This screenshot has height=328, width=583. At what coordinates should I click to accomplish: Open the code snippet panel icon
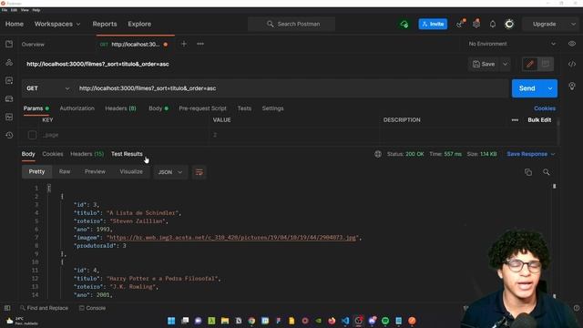coord(572,64)
